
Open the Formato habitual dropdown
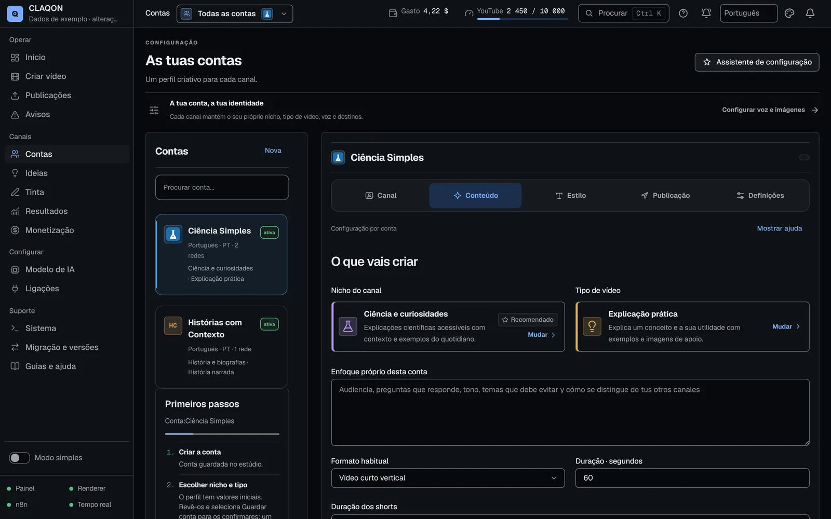tap(448, 478)
